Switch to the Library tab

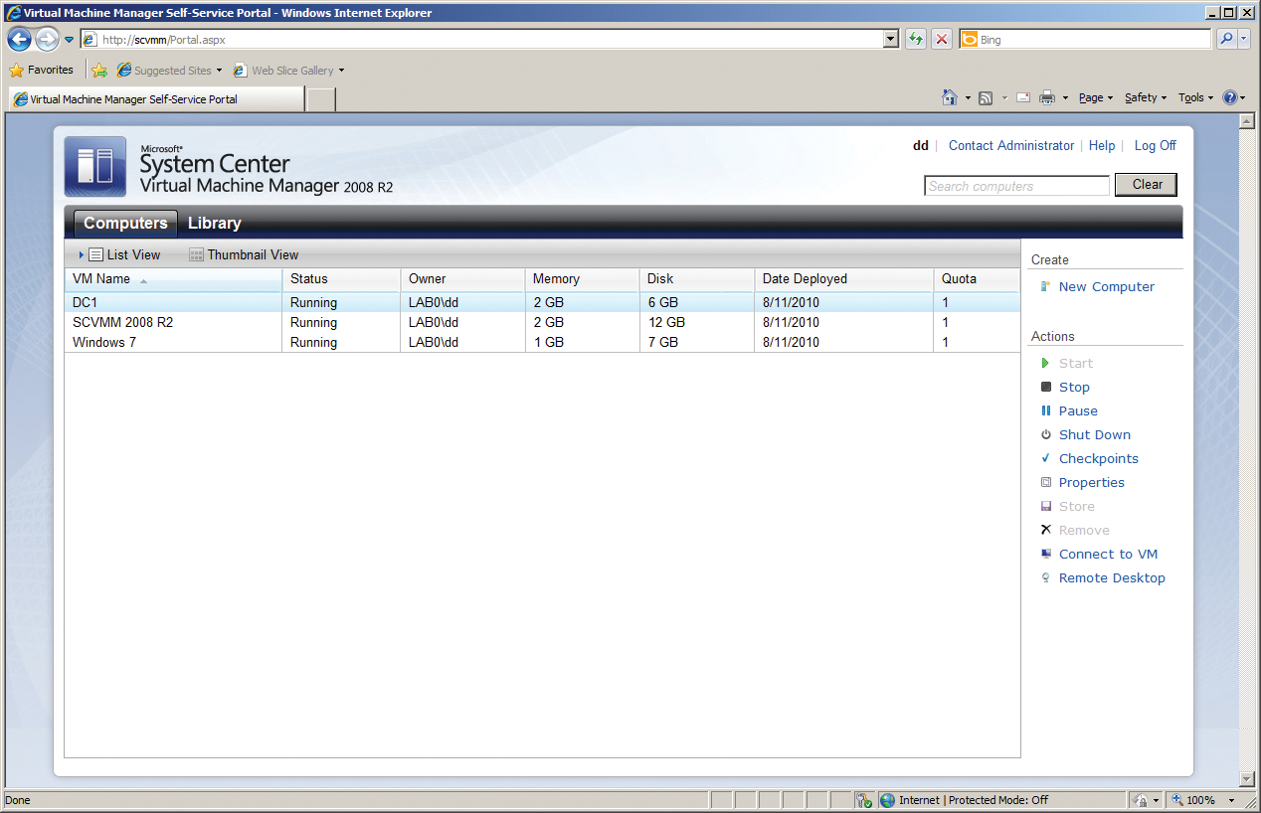214,223
